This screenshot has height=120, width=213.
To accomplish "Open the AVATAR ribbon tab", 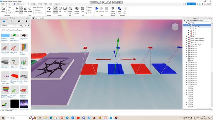I will point(40,4).
